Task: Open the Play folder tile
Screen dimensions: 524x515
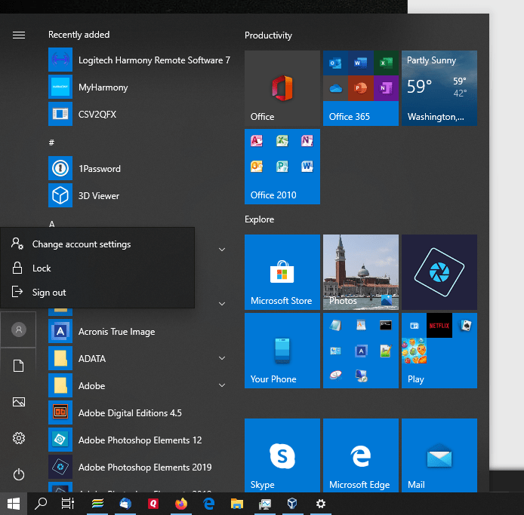Action: pyautogui.click(x=439, y=351)
